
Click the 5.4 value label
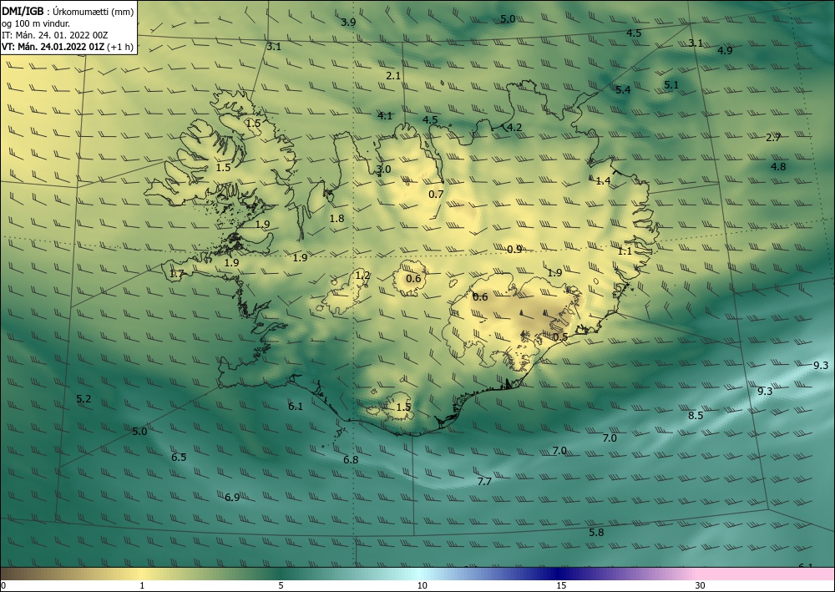[x=623, y=90]
